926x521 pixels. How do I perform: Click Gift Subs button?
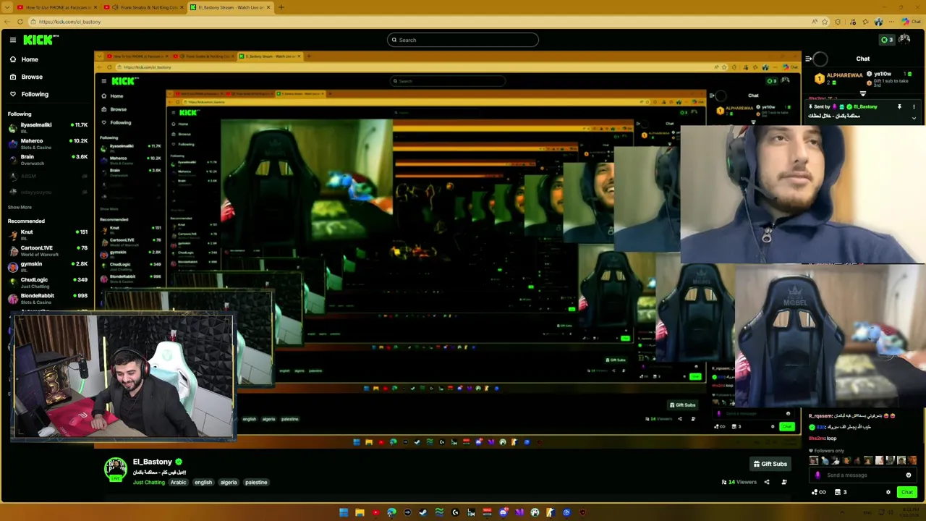click(x=770, y=464)
